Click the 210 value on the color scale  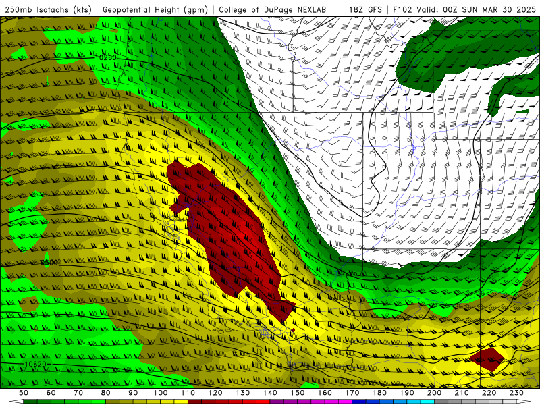(x=462, y=393)
